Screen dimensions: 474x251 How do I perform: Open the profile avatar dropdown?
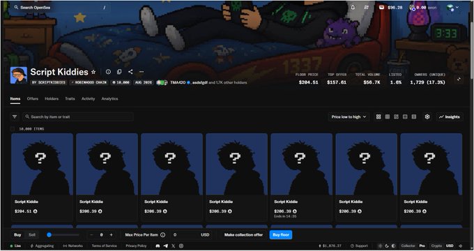(452, 8)
